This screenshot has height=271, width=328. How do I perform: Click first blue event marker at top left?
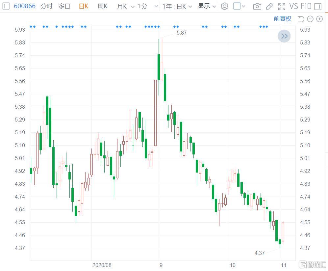[x=31, y=27]
